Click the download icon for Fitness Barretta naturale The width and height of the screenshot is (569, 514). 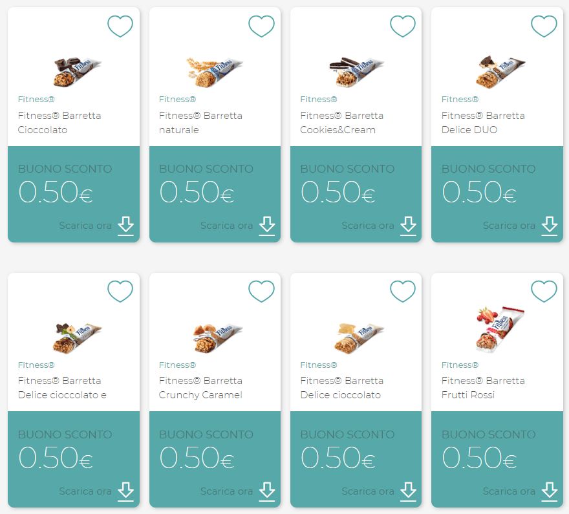coord(268,226)
